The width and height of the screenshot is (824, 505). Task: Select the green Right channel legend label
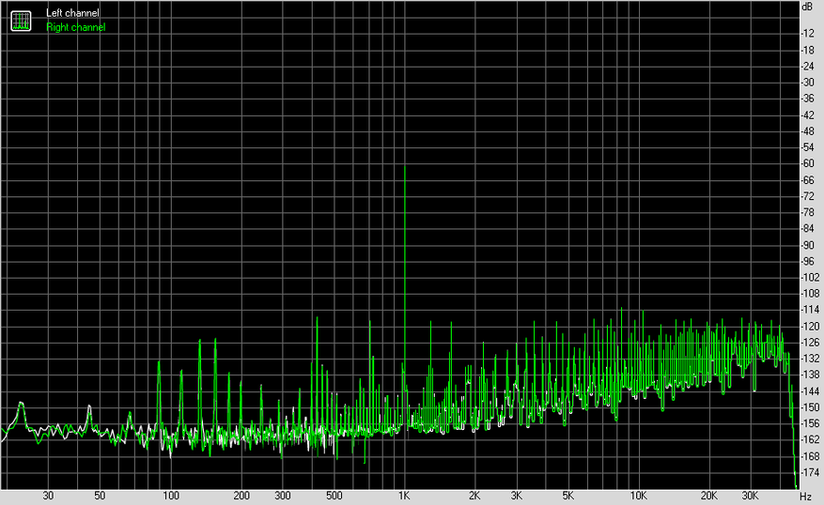click(x=76, y=27)
